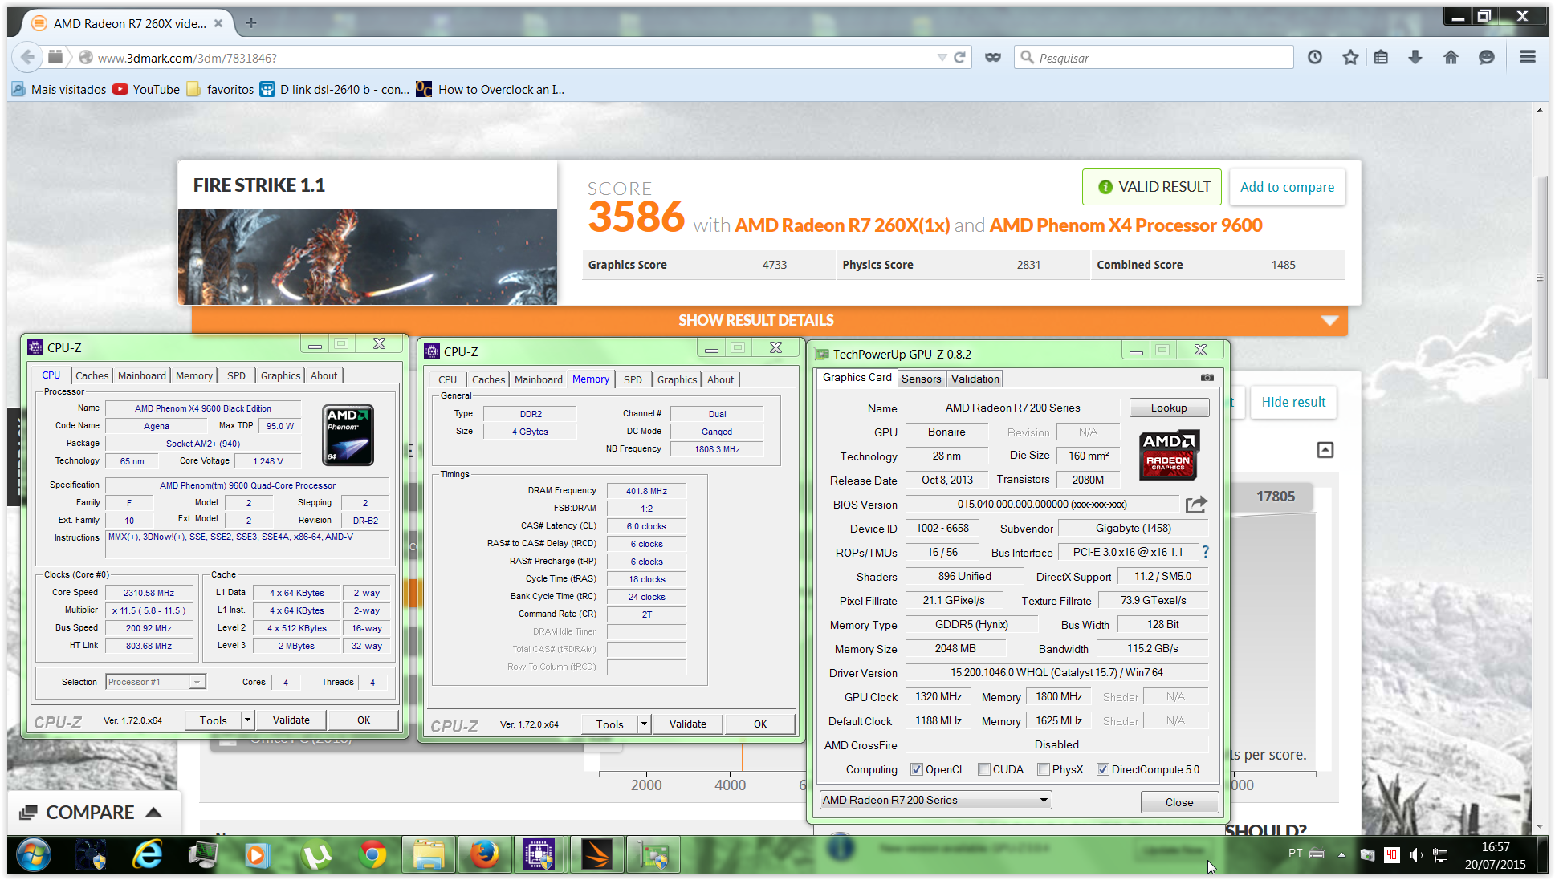Reload the 3dmark page
This screenshot has height=880, width=1555.
coord(959,58)
